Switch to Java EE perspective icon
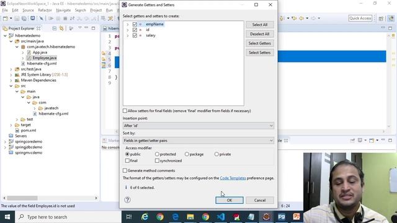This screenshot has width=397, height=223. [x=391, y=19]
